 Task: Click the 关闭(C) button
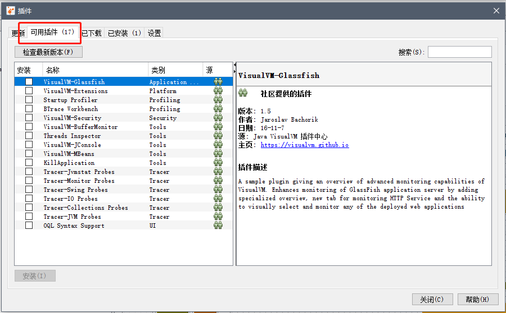point(432,299)
